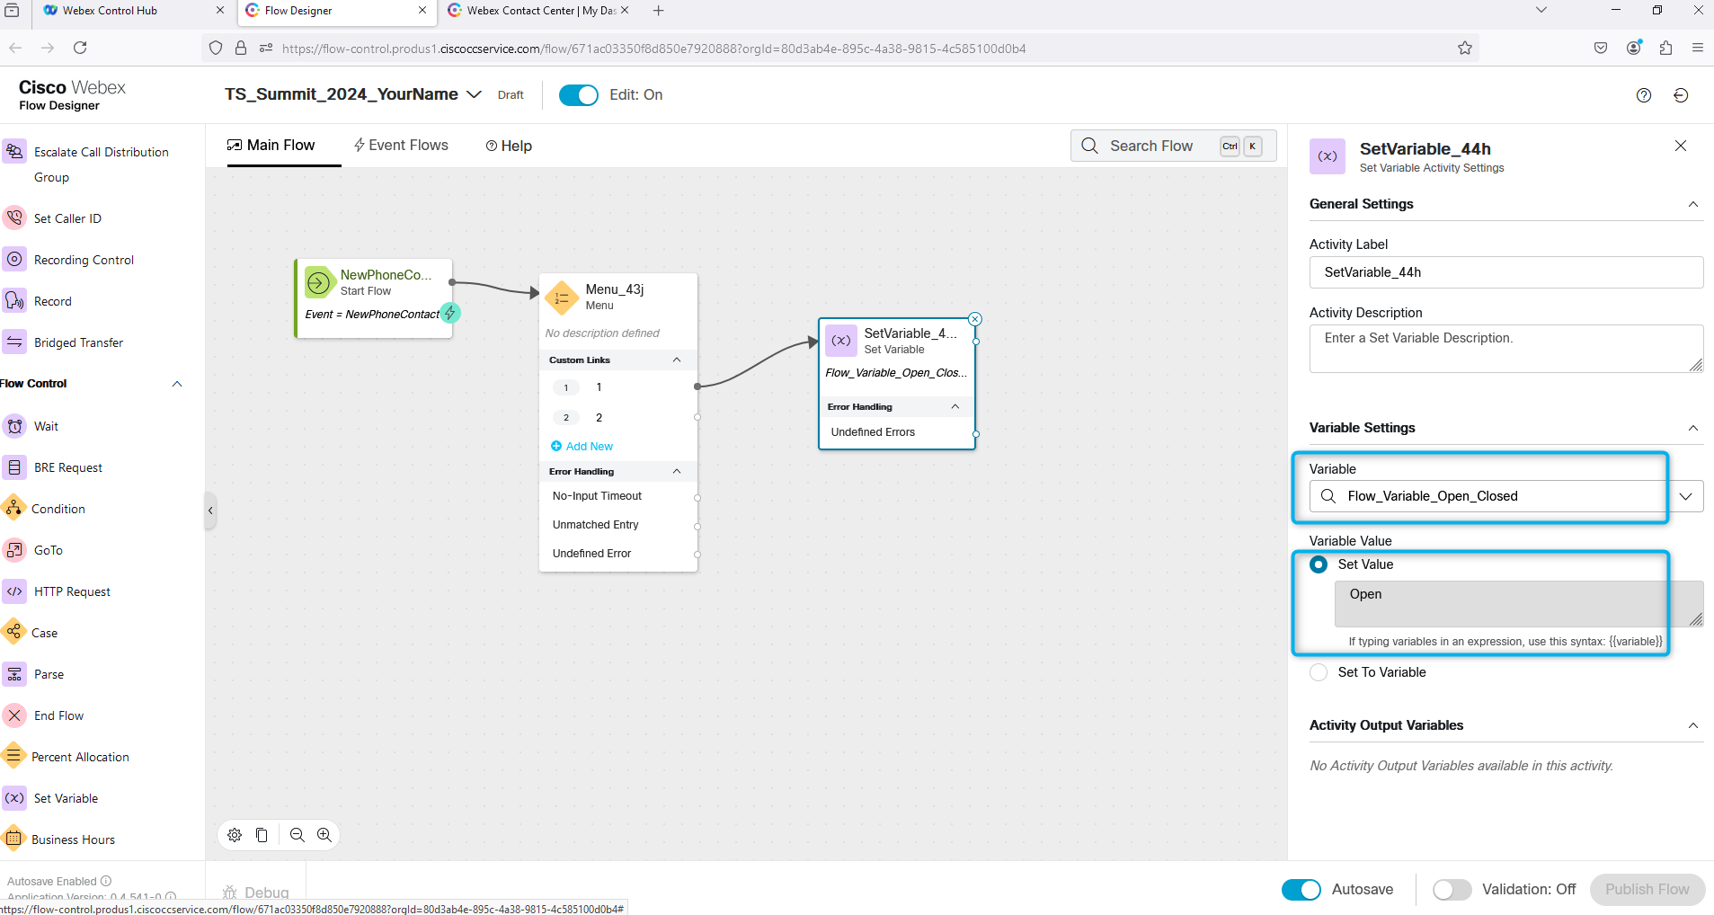This screenshot has height=915, width=1714.
Task: Select the Percent Allocation activity icon
Action: coord(13,756)
